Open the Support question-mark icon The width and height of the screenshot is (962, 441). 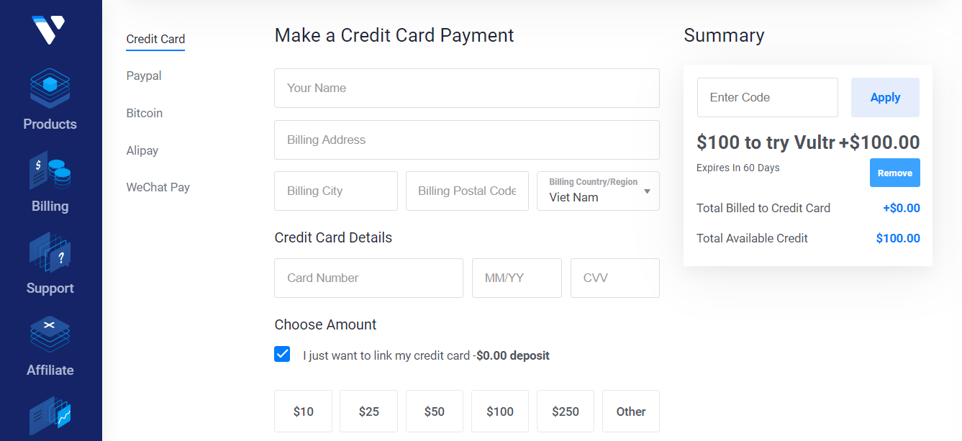pos(50,253)
